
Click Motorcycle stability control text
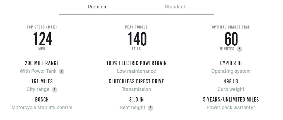click(42, 108)
